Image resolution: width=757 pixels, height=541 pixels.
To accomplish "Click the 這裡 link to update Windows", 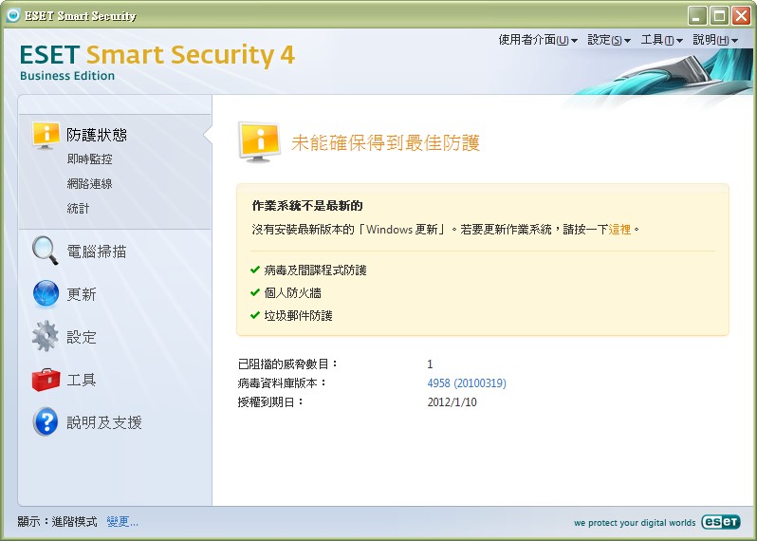I will [x=619, y=230].
